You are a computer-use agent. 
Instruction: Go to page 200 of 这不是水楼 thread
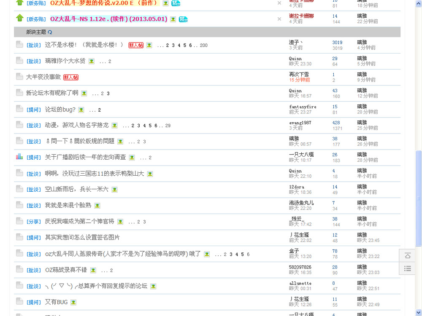[204, 45]
